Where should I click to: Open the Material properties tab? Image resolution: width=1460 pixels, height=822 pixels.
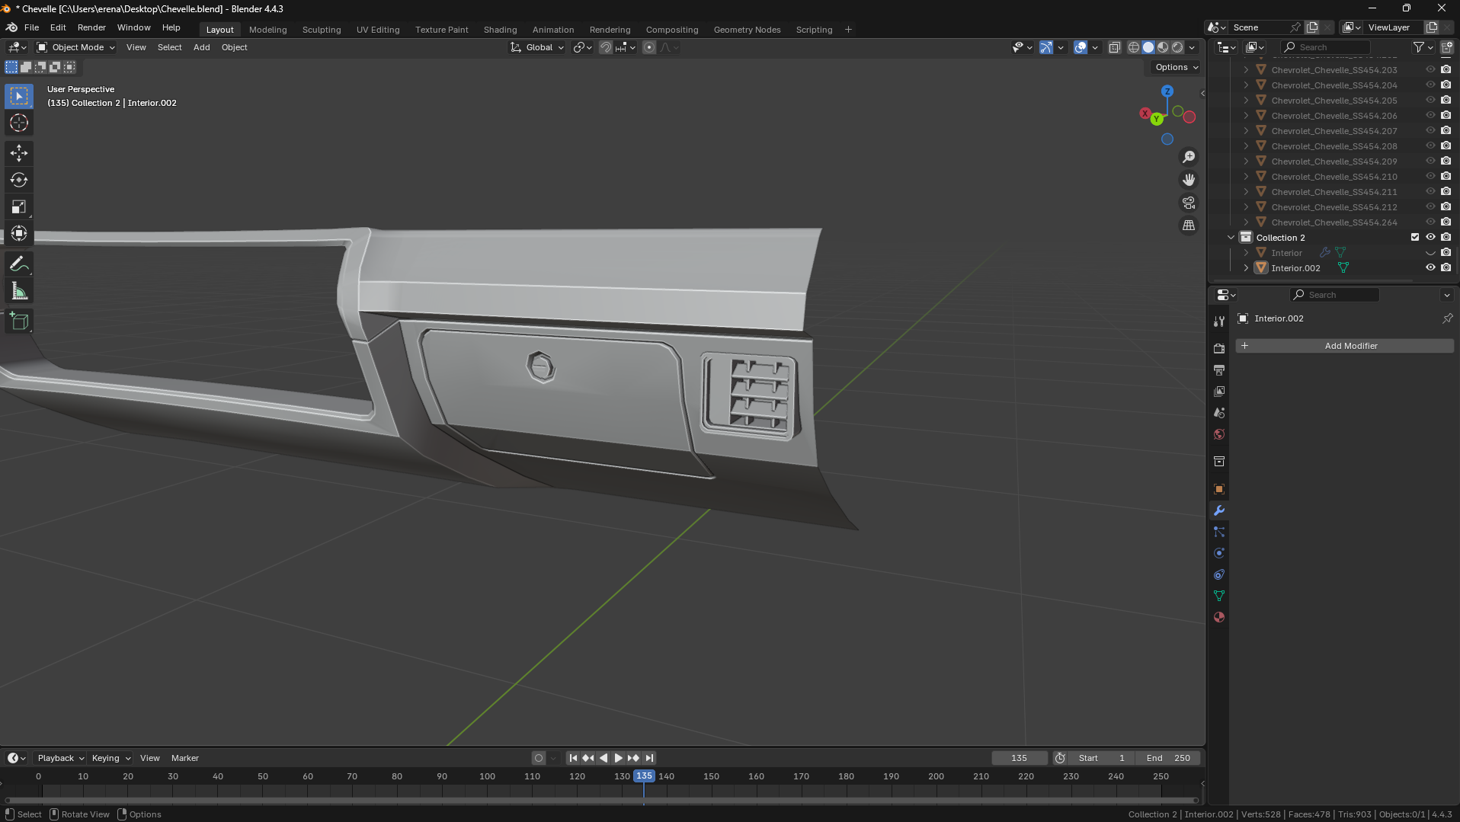[1219, 617]
